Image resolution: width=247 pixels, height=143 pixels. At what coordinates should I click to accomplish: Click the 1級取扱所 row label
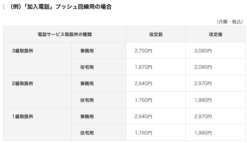tap(23, 116)
